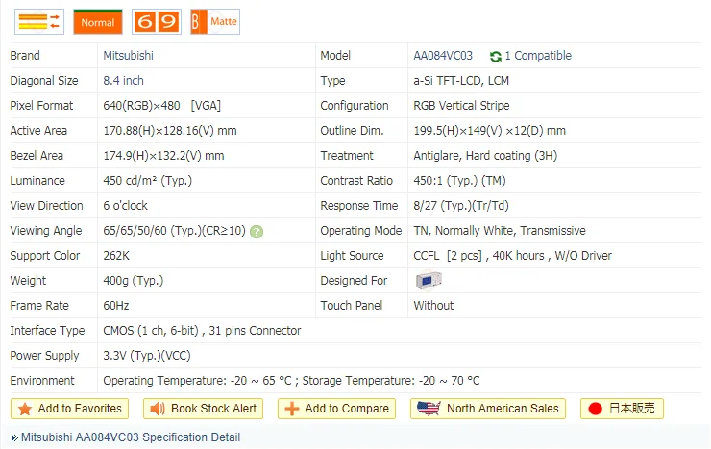Click the green compatible refresh icon
Viewport: 711px width, 449px height.
(495, 56)
